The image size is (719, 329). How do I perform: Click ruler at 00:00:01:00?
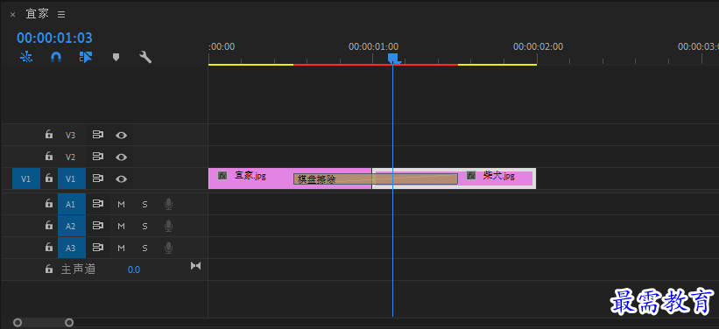[x=373, y=46]
